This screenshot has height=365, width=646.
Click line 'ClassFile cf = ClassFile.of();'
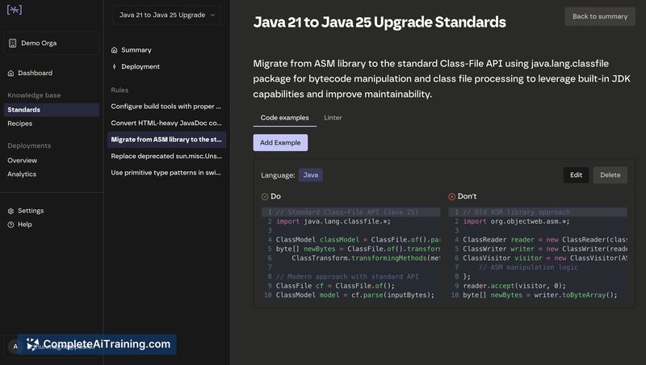pyautogui.click(x=335, y=286)
